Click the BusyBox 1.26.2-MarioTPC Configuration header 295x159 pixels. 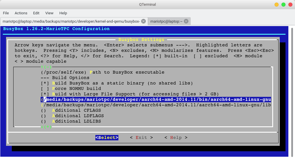pos(56,29)
